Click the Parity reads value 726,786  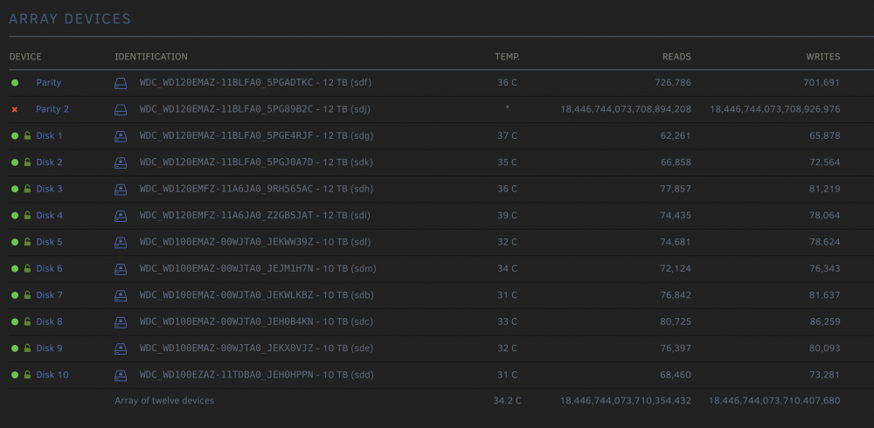point(673,82)
